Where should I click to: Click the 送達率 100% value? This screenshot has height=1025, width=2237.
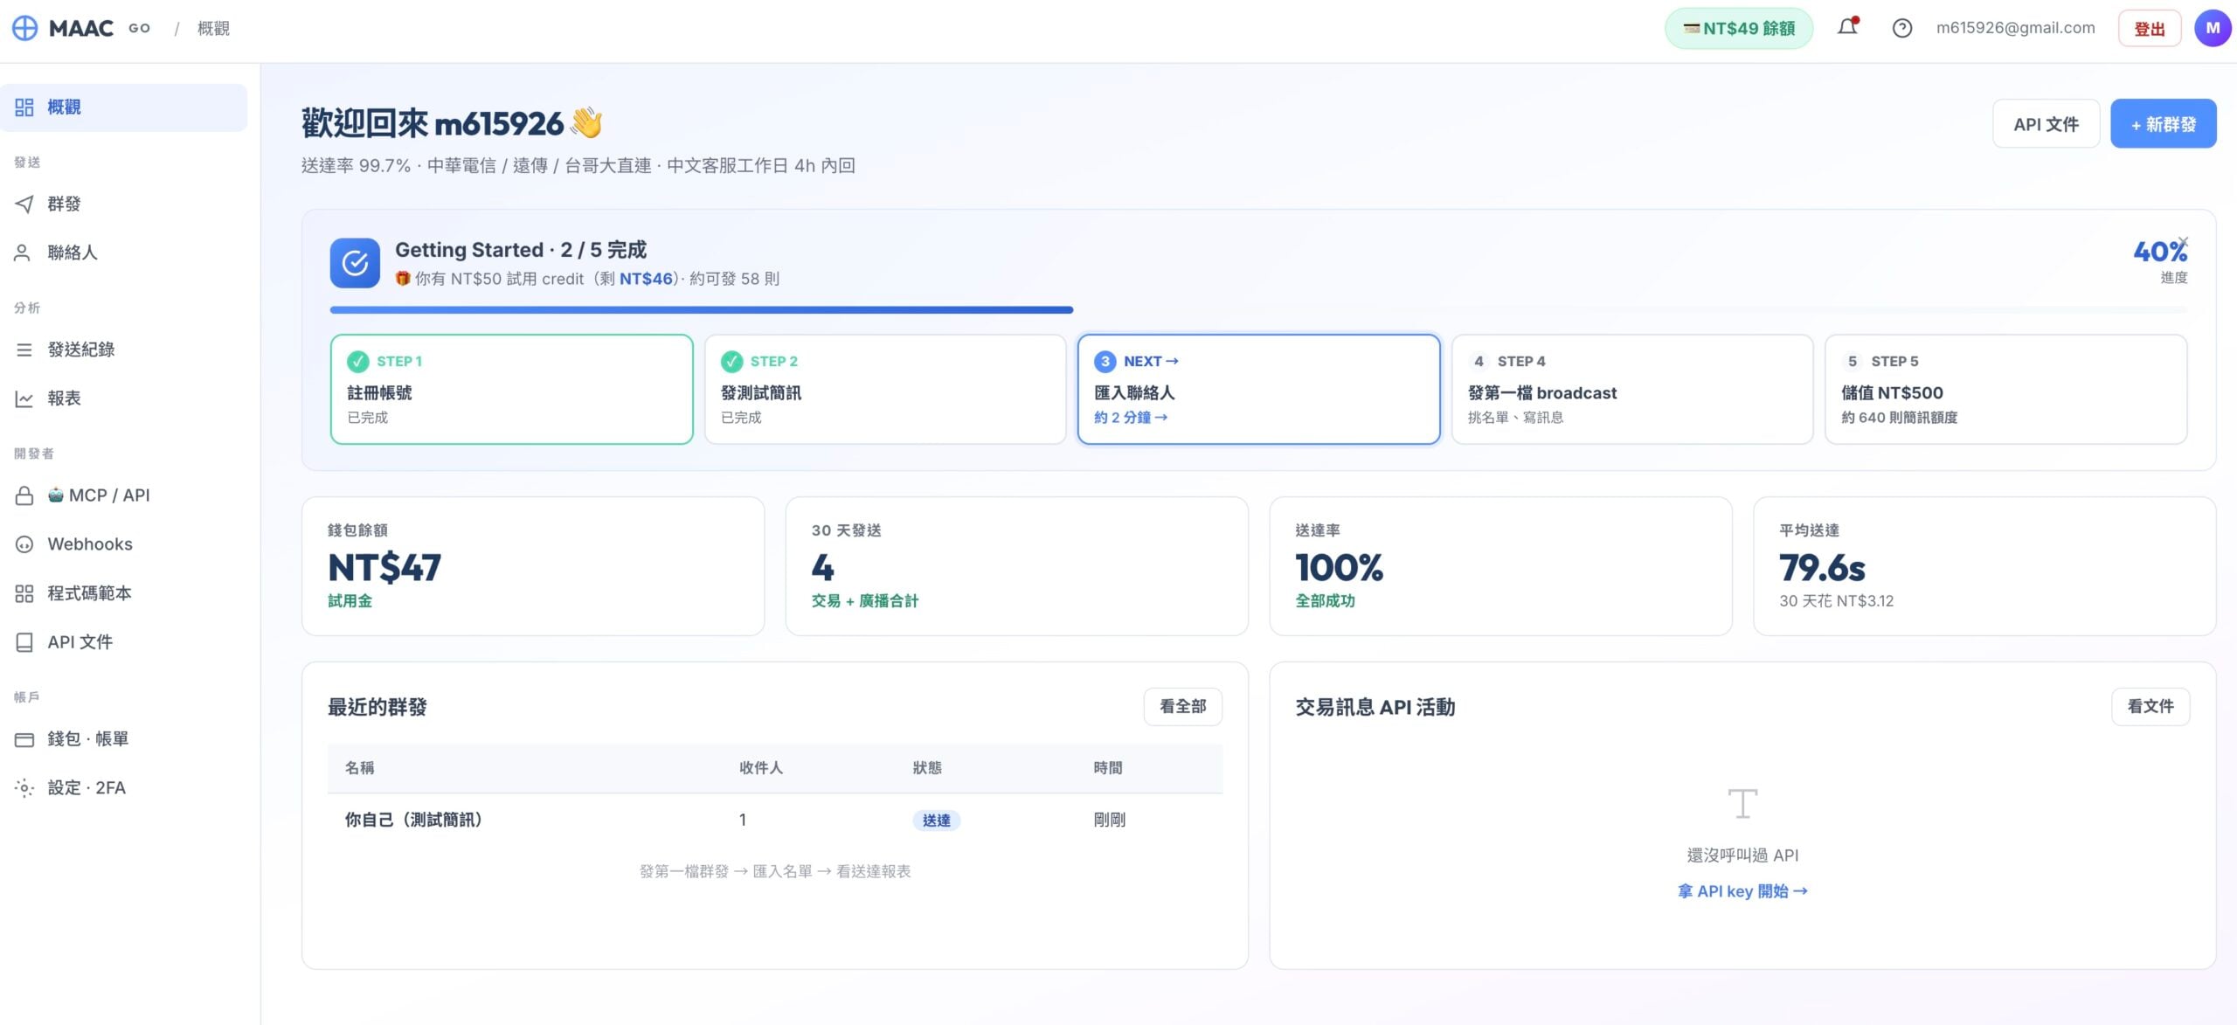point(1339,568)
